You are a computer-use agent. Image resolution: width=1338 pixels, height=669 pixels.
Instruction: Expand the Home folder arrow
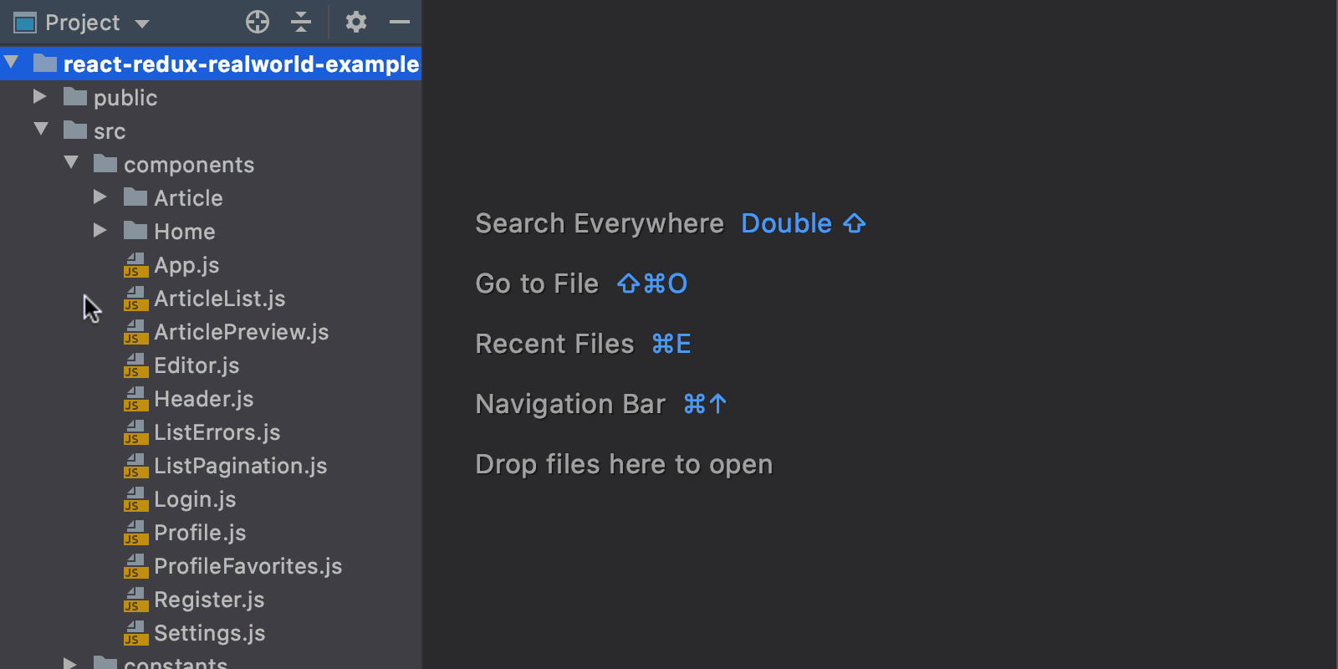pyautogui.click(x=100, y=230)
